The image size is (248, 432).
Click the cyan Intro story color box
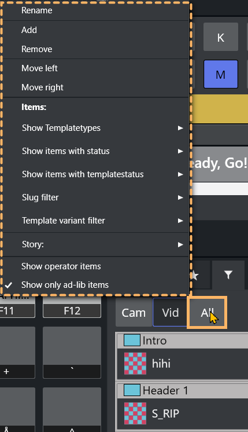tap(132, 341)
